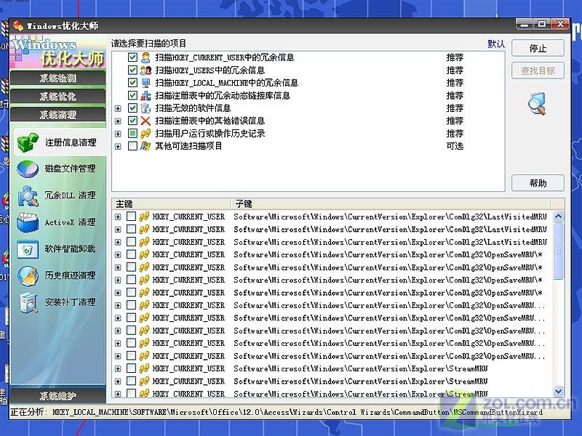Expand first LastVisitedMRU result row
Viewport: 582px width, 436px height.
coord(118,217)
